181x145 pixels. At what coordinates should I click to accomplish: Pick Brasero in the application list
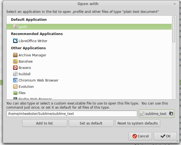click(x=89, y=68)
